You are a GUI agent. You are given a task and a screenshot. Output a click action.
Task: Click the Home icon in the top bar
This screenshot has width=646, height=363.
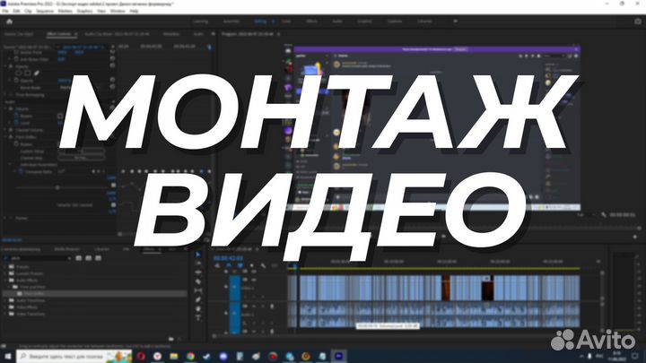10,22
